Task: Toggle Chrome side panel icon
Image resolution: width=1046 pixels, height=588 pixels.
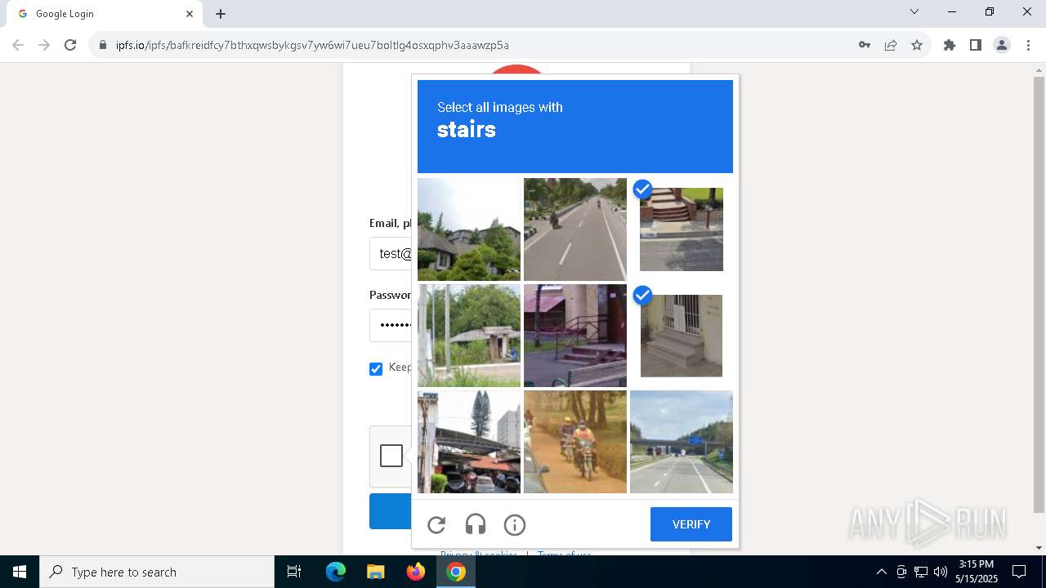Action: coord(976,45)
